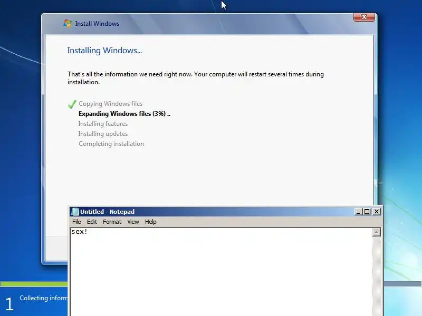Viewport: 422px width, 316px height.
Task: Open the Format menu in Notepad
Action: point(112,222)
